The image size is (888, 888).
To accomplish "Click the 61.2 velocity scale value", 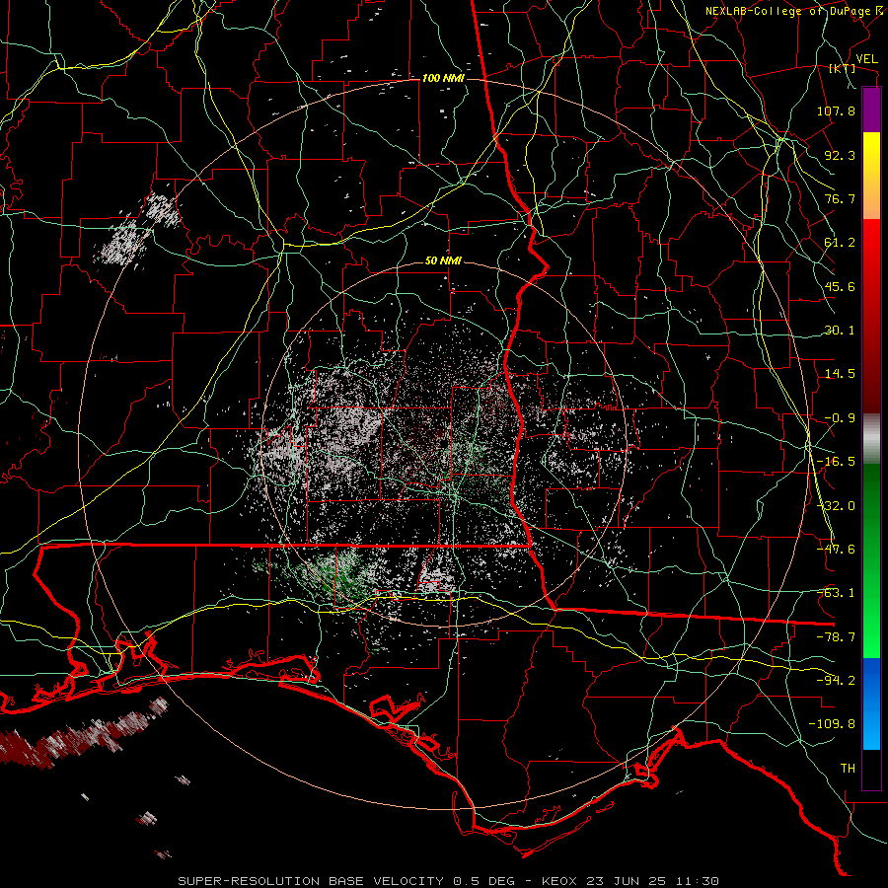I will (x=840, y=243).
